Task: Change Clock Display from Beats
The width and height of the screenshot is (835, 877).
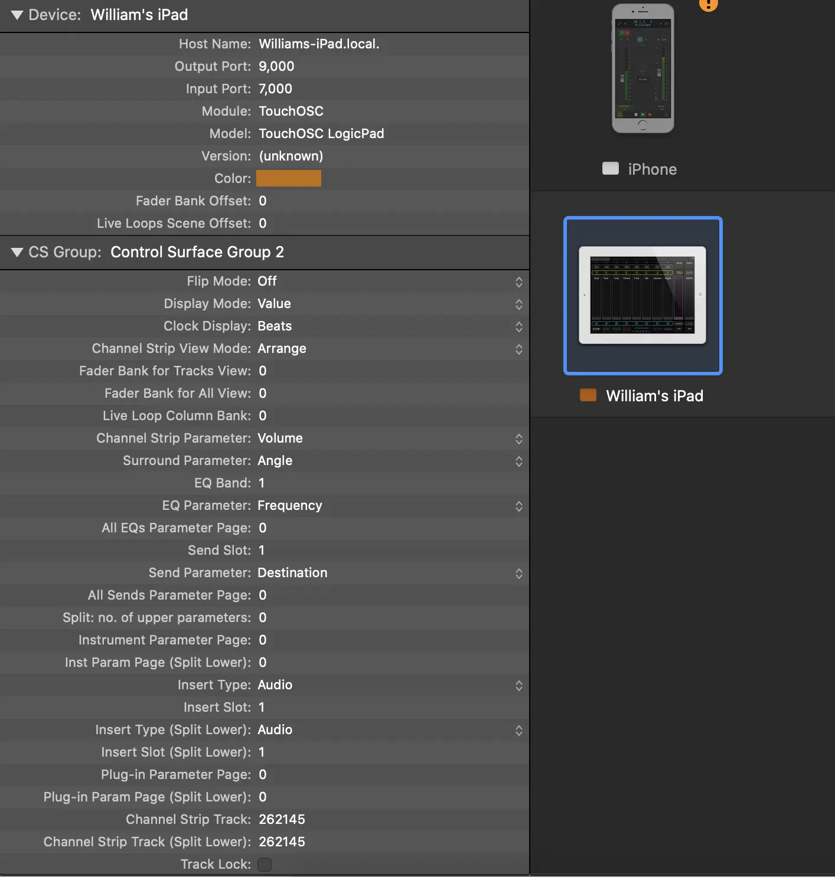Action: 518,326
